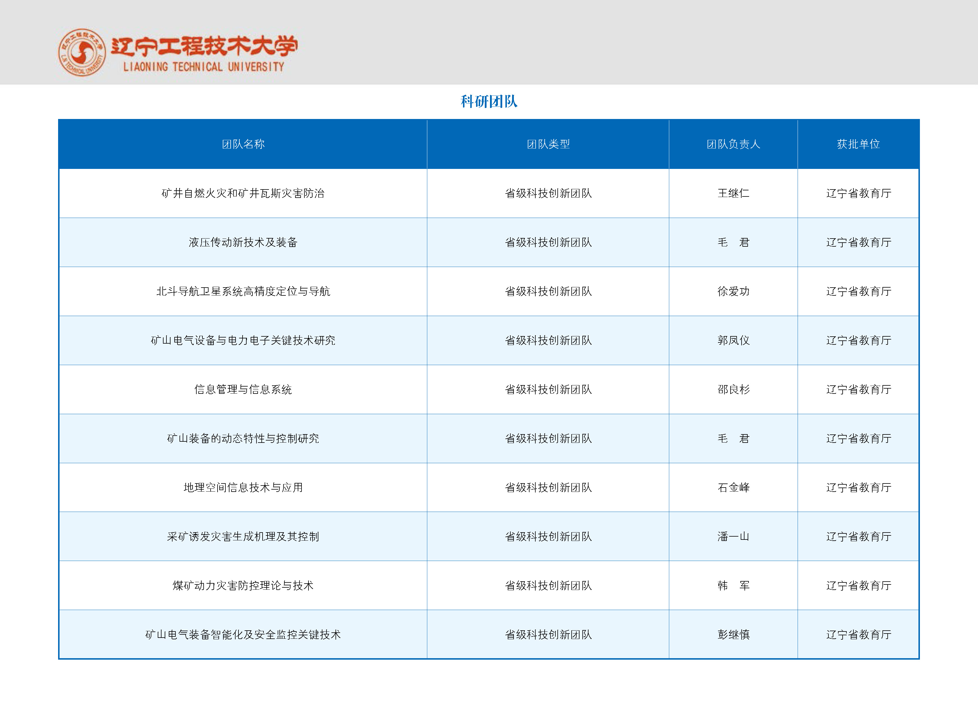The image size is (978, 720).
Task: Click 辽宁省教育厅 in the 液压传动新技术及装备 row
Action: [x=859, y=242]
